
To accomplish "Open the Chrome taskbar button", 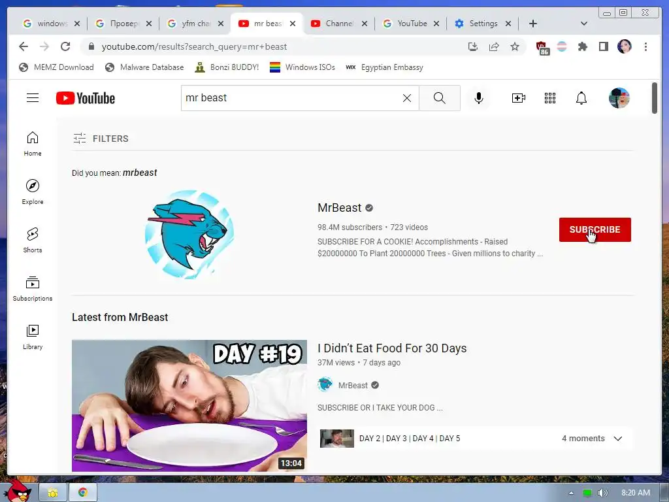I will coord(83,493).
